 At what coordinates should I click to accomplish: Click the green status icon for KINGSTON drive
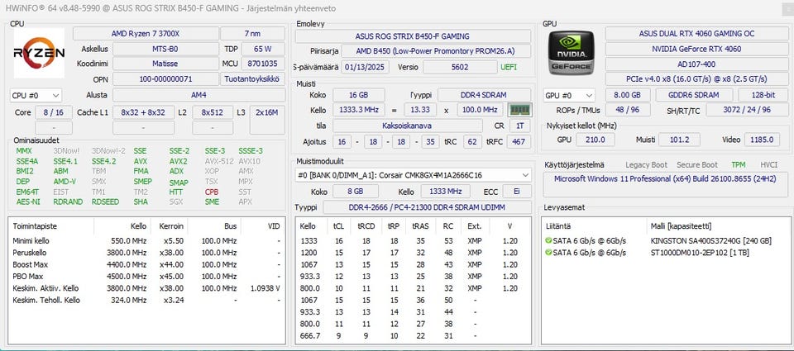(x=548, y=240)
